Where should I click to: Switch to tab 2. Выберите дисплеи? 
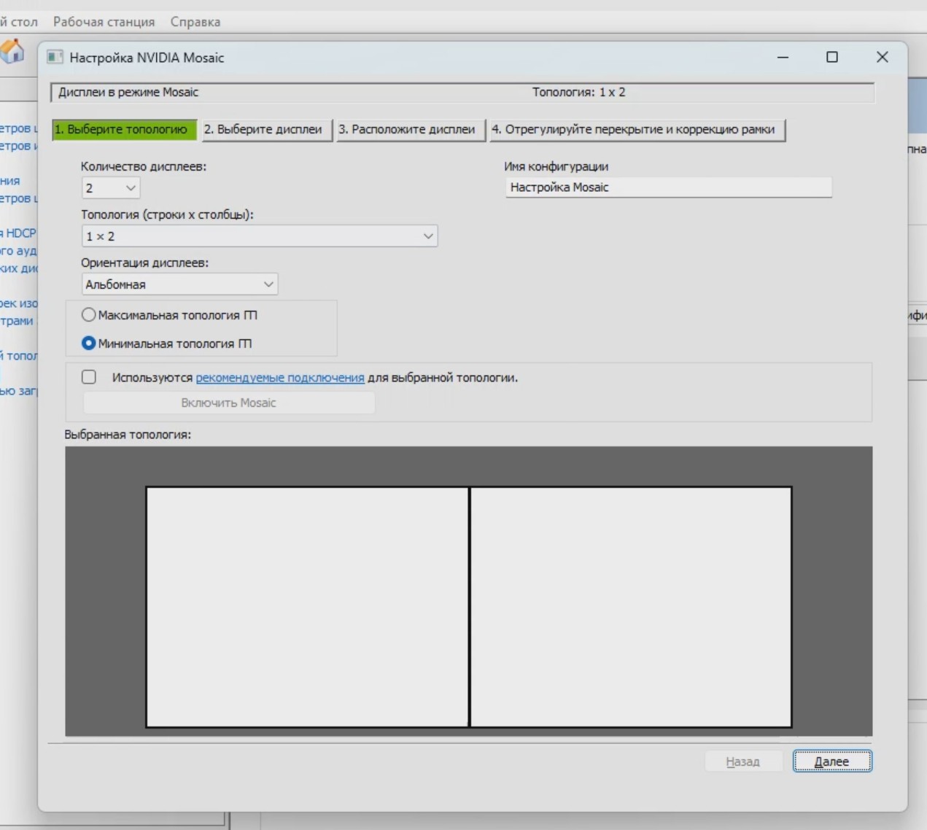click(x=266, y=130)
